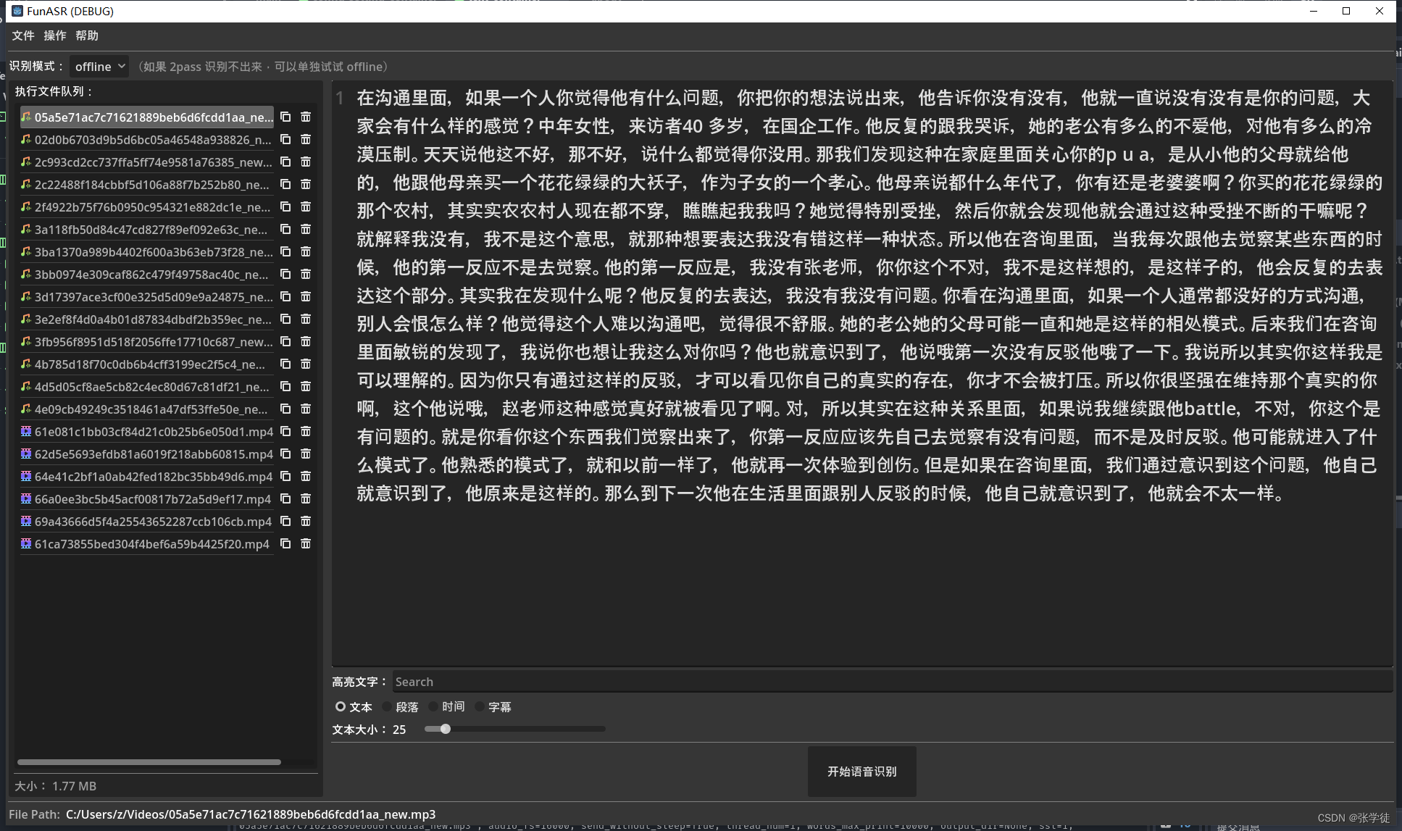This screenshot has width=1402, height=831.
Task: Select the 文本 radio button
Action: (x=339, y=706)
